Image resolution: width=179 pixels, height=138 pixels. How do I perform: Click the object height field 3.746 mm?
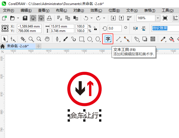62,31
